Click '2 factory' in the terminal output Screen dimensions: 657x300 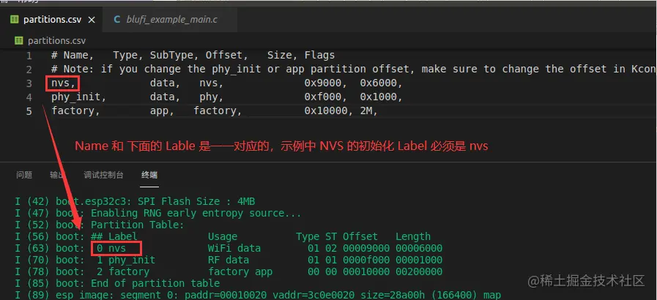(x=123, y=271)
